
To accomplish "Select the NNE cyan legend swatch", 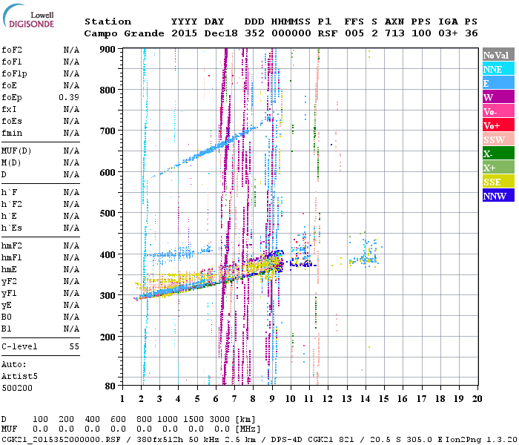I will point(498,69).
